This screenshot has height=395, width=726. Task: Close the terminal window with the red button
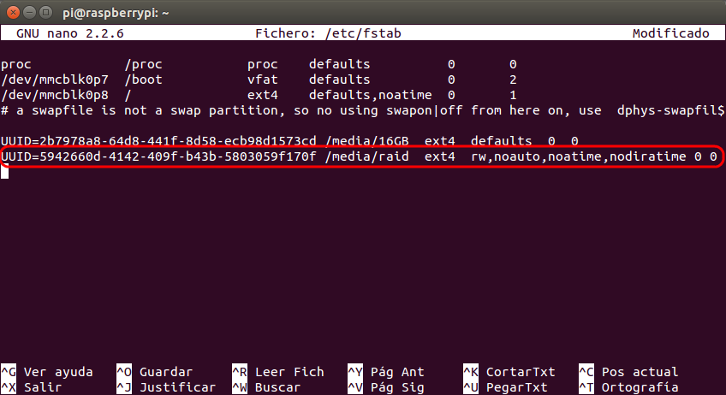point(14,13)
